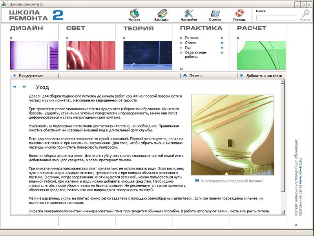
Task: Click В содержание link
Action: 31,76
